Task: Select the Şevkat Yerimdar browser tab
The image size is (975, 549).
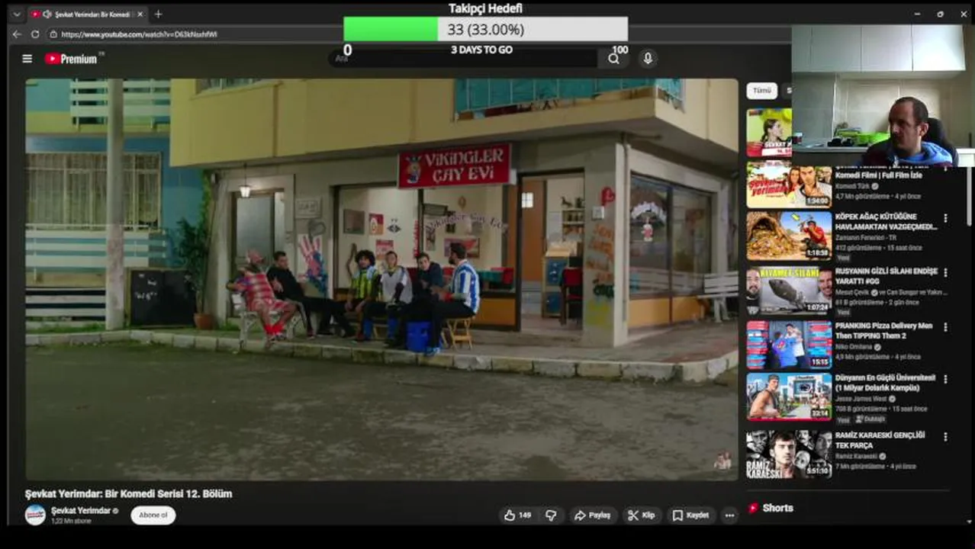Action: click(87, 14)
